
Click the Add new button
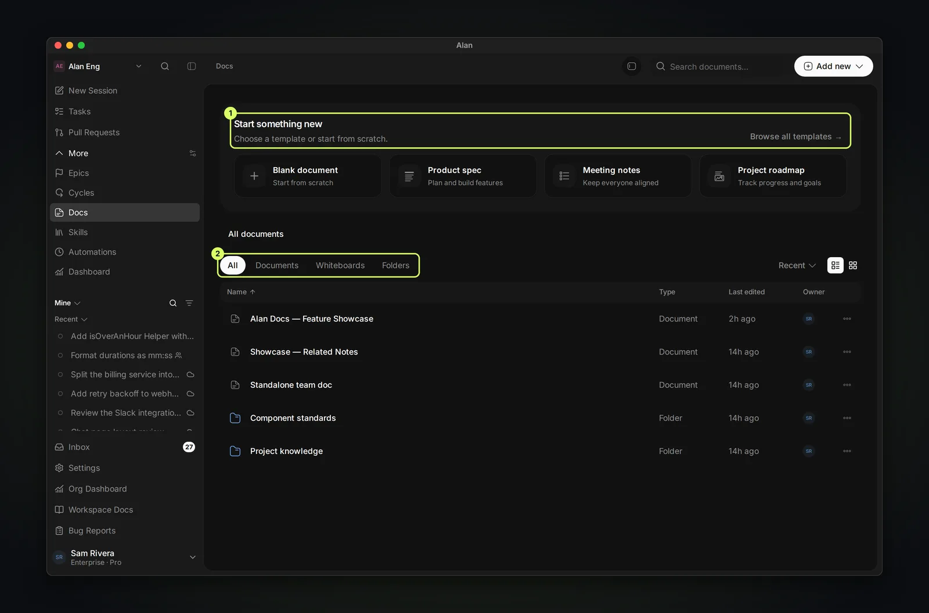[833, 66]
